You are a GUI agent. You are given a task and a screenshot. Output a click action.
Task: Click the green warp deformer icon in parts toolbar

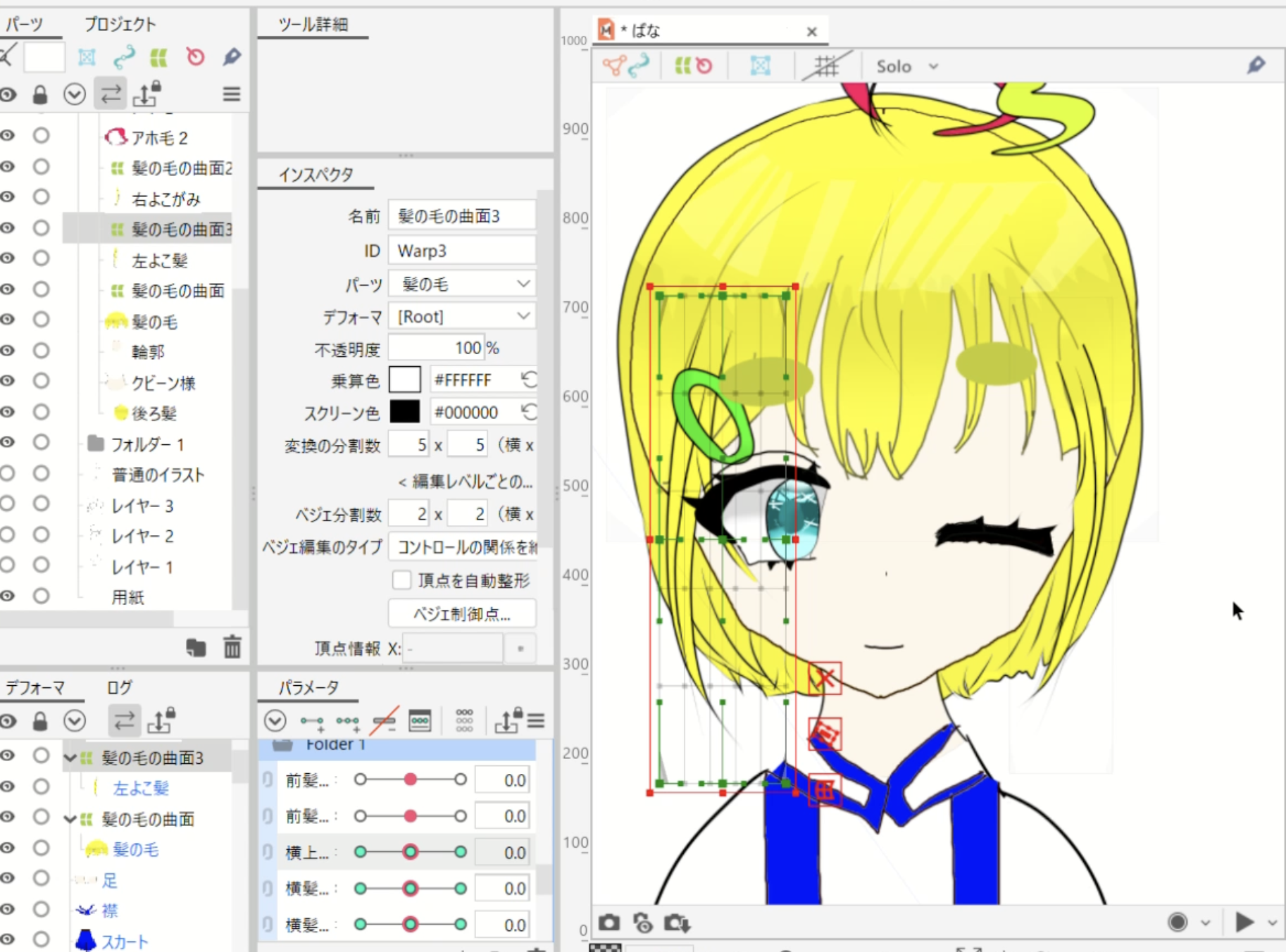159,57
